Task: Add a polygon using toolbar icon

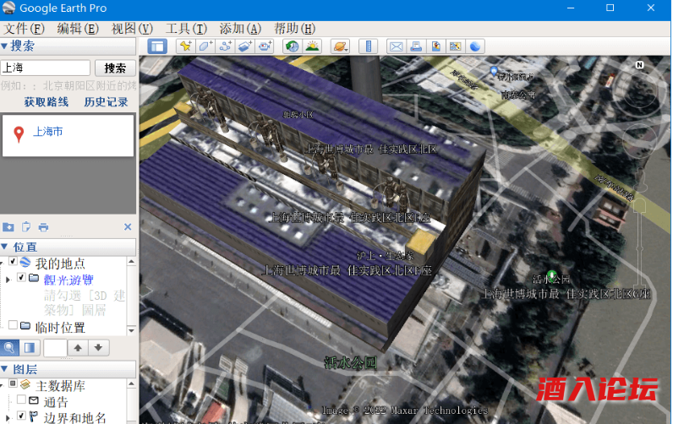Action: coord(205,46)
